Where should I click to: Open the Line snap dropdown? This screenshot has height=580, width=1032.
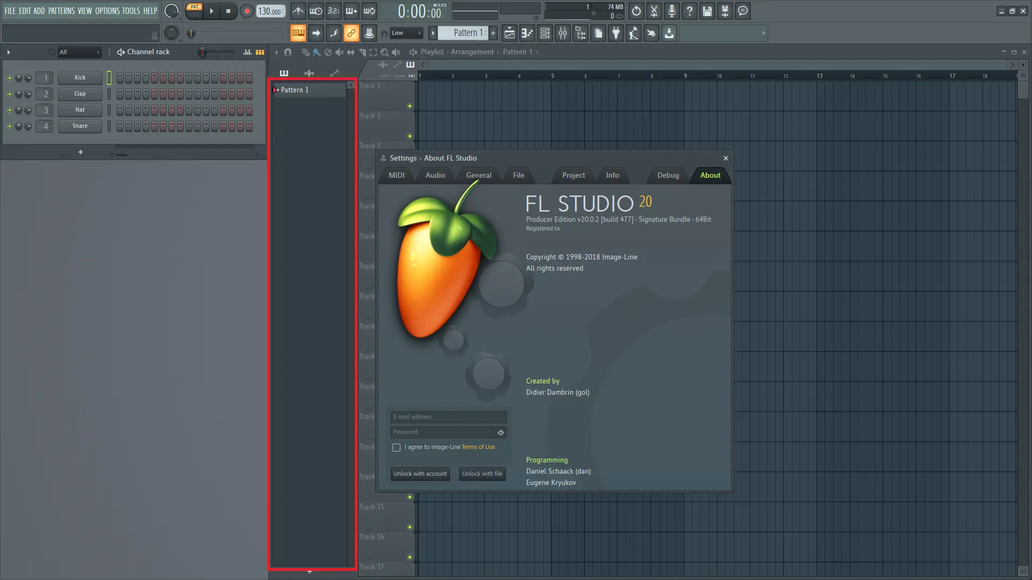click(x=406, y=33)
